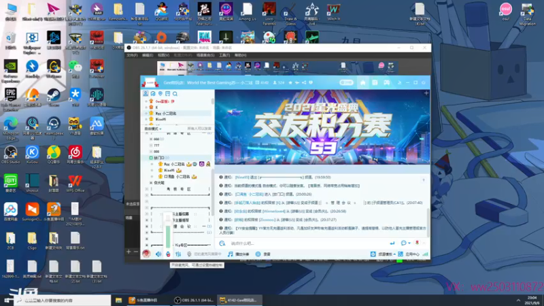Open the 视图(V) menu in OBS
The height and width of the screenshot is (306, 544).
point(163,55)
